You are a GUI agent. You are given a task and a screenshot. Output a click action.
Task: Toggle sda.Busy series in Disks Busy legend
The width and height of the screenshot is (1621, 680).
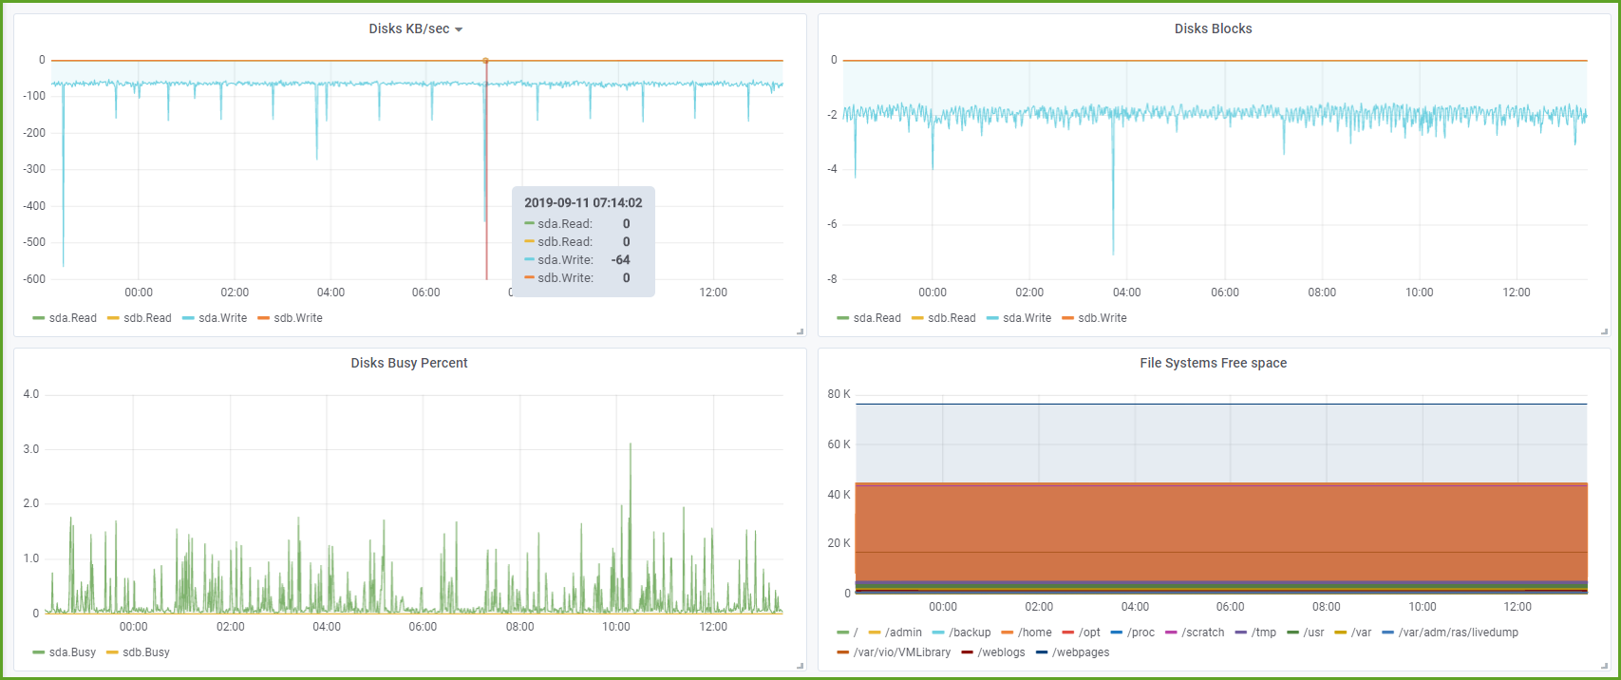pos(65,652)
